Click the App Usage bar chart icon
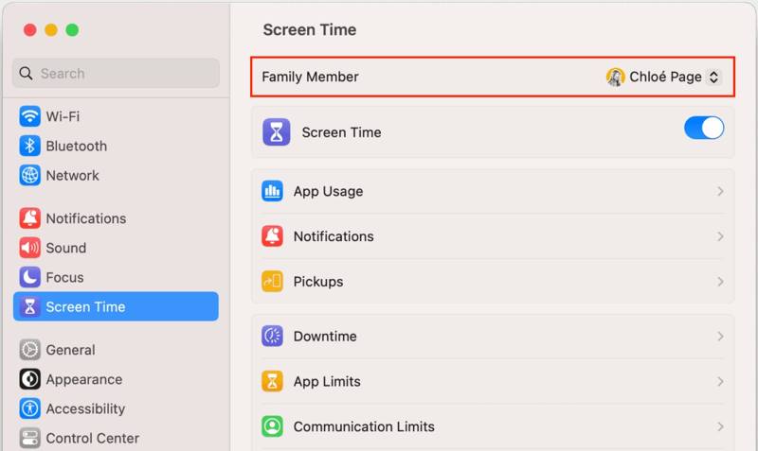 (272, 191)
